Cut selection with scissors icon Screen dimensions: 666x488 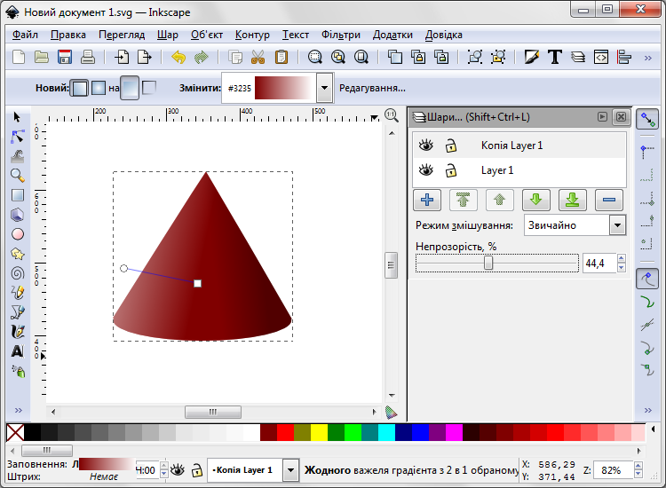258,57
